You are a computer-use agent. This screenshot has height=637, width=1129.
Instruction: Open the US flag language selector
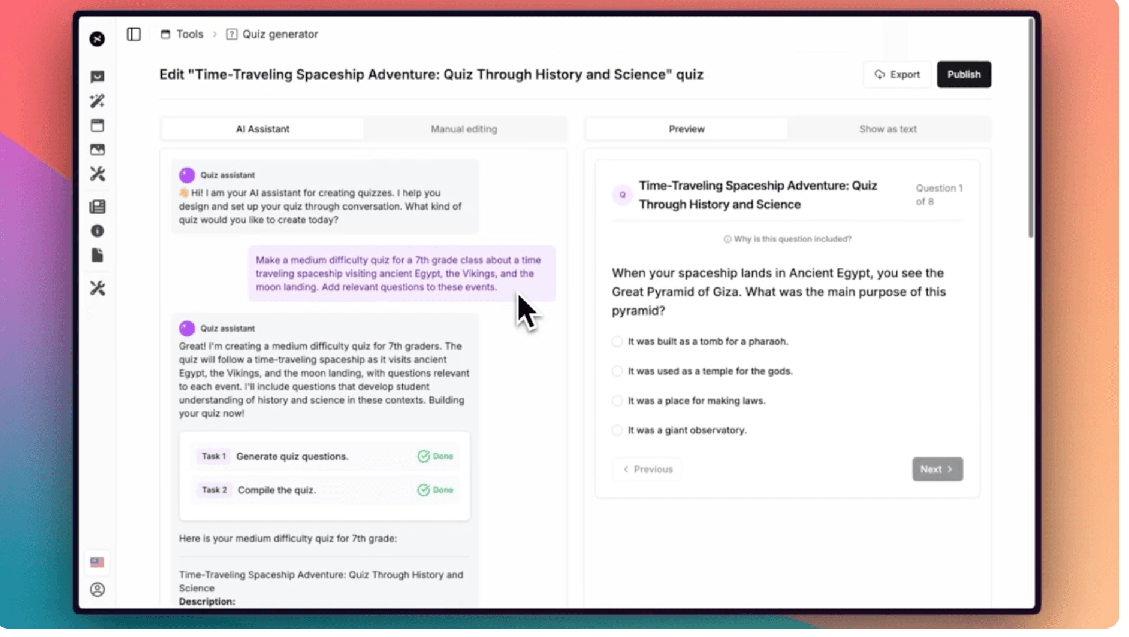96,562
